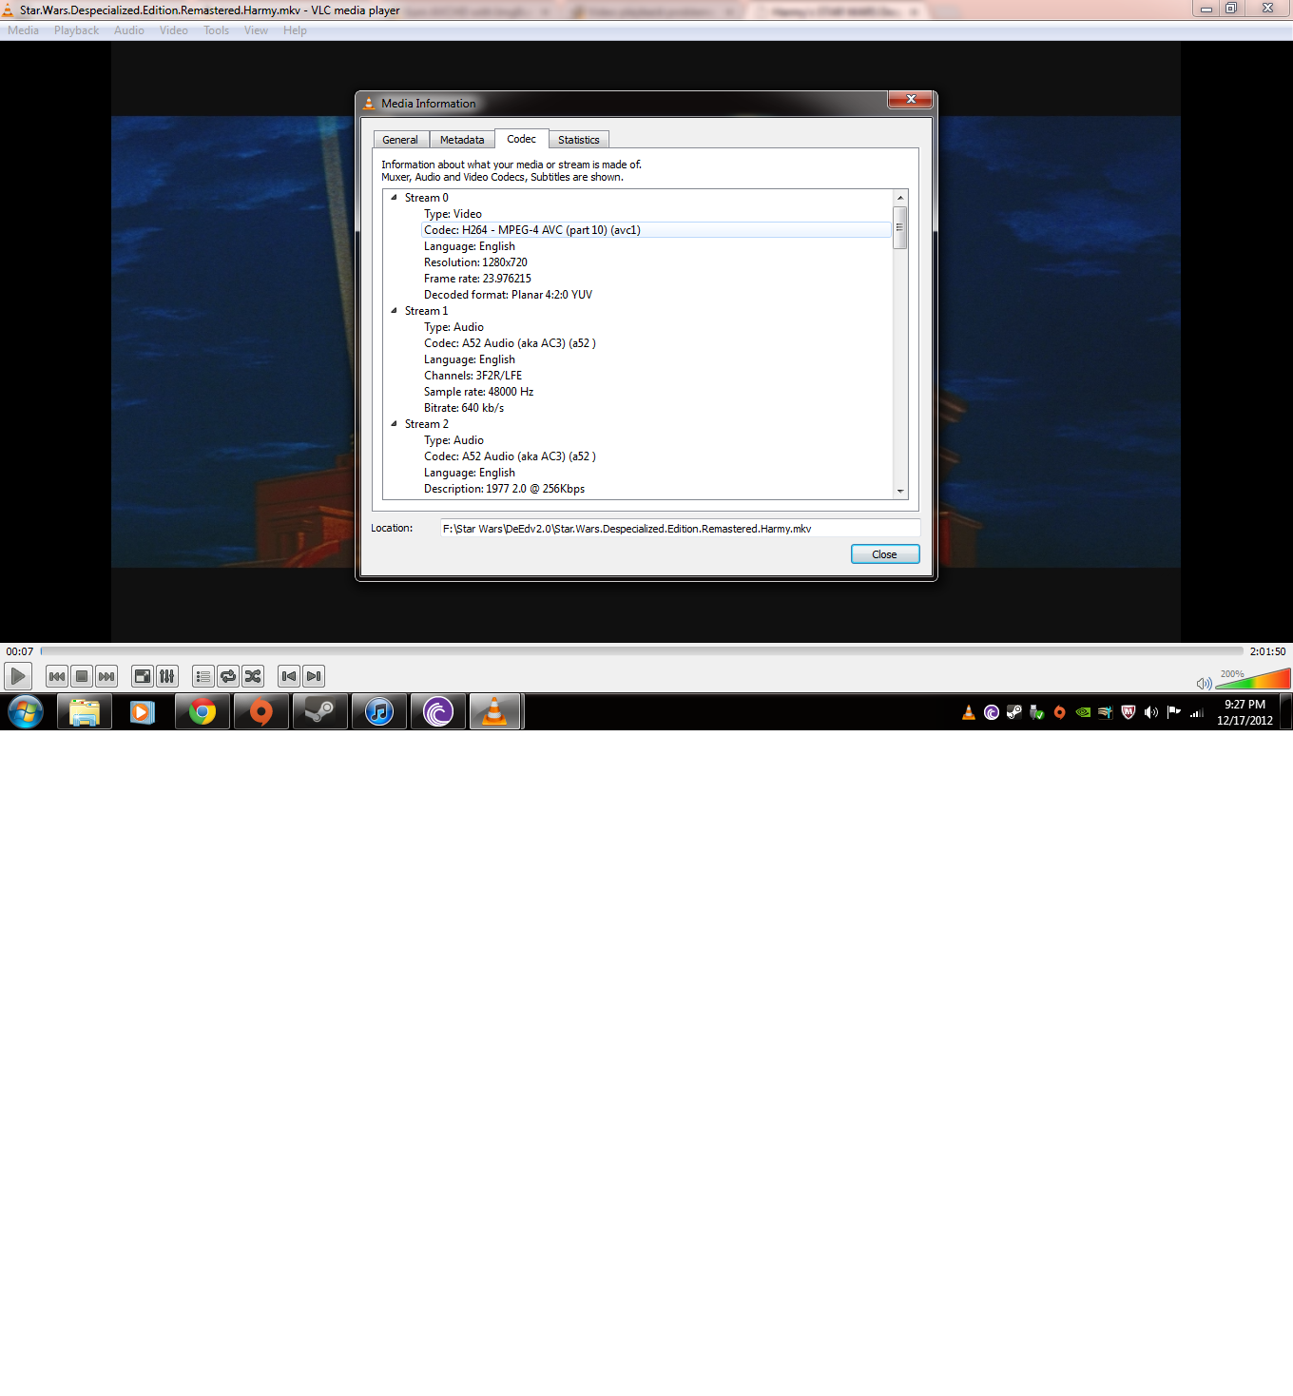Click the Location path field
The height and width of the screenshot is (1396, 1293).
click(x=680, y=529)
